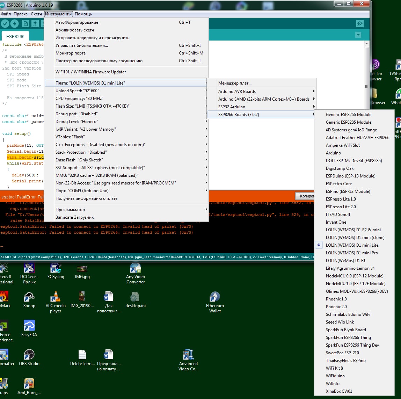Open Any Video Converter desktop icon
401x399 pixels.
136,274
